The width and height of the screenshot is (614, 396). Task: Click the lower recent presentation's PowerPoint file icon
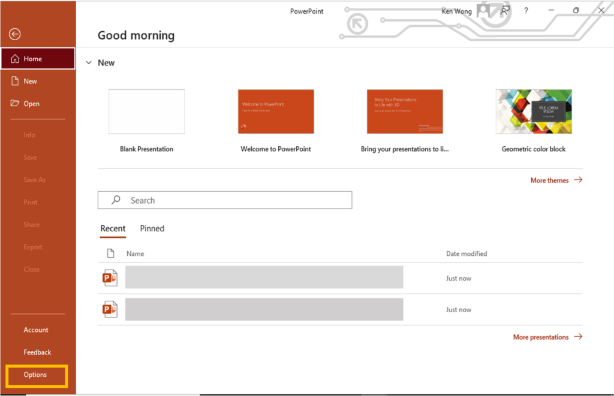[x=110, y=309]
